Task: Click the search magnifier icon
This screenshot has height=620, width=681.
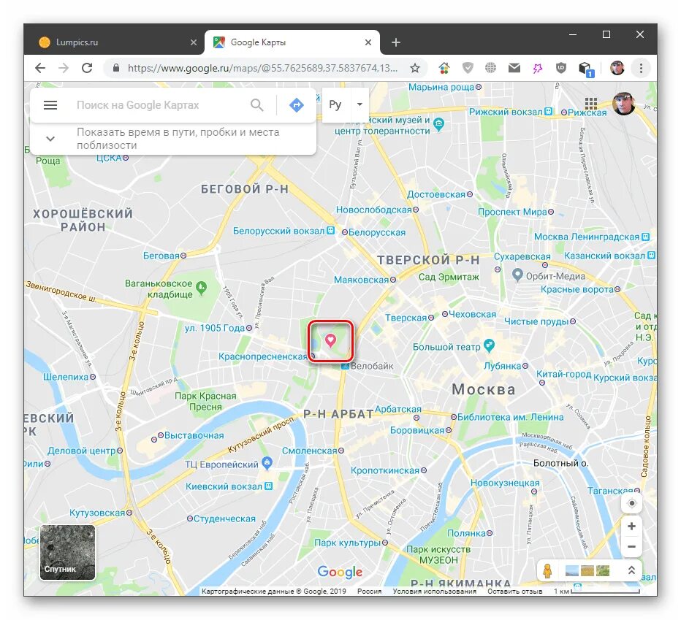Action: tap(257, 105)
